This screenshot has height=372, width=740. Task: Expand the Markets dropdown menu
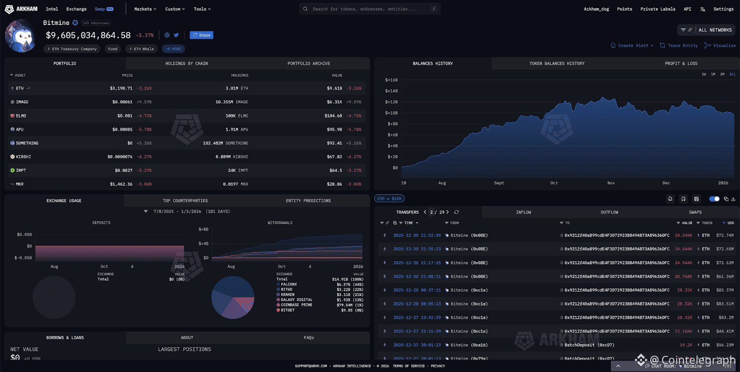pos(145,9)
